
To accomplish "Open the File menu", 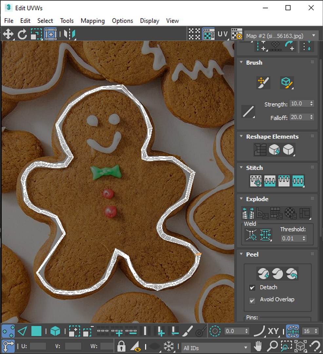I will 9,21.
